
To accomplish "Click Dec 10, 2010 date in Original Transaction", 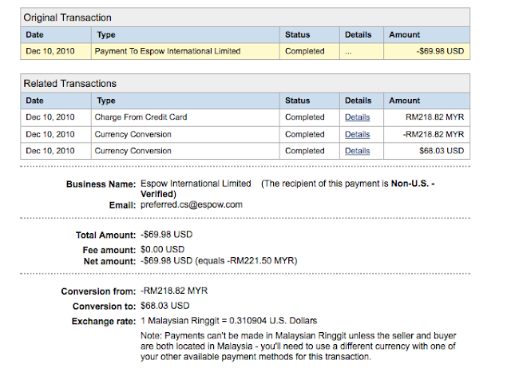I will [50, 51].
